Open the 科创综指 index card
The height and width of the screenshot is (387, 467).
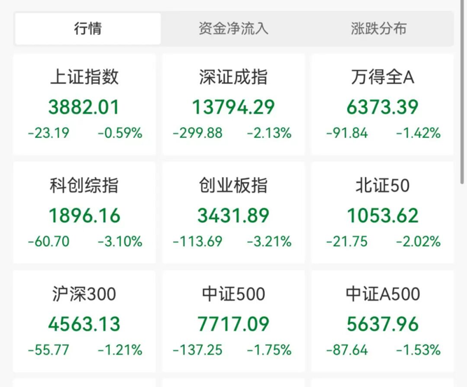(x=85, y=213)
